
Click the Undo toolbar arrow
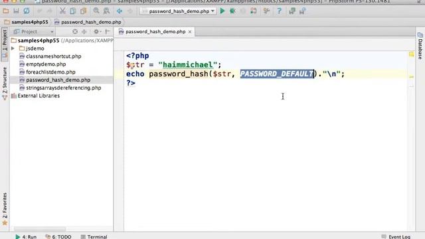pos(40,11)
